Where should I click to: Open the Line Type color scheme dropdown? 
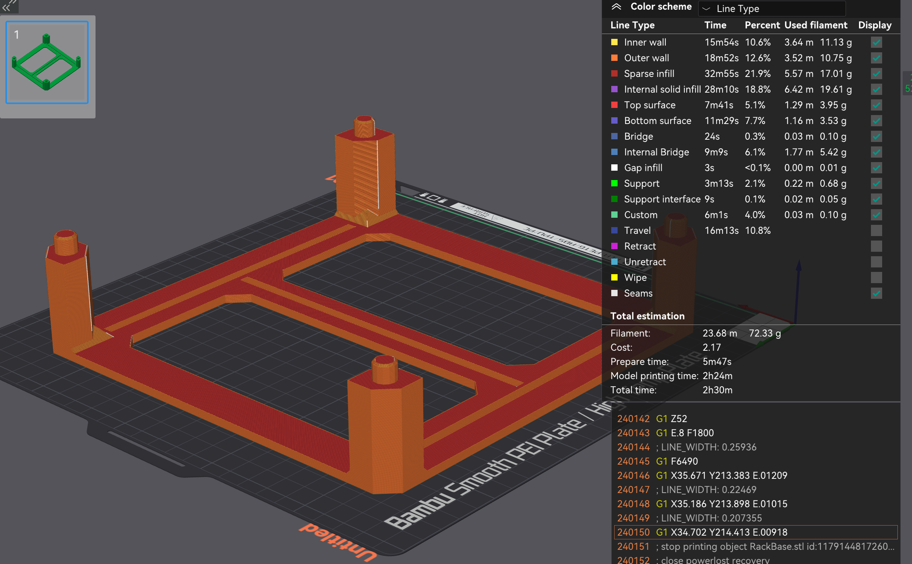771,8
